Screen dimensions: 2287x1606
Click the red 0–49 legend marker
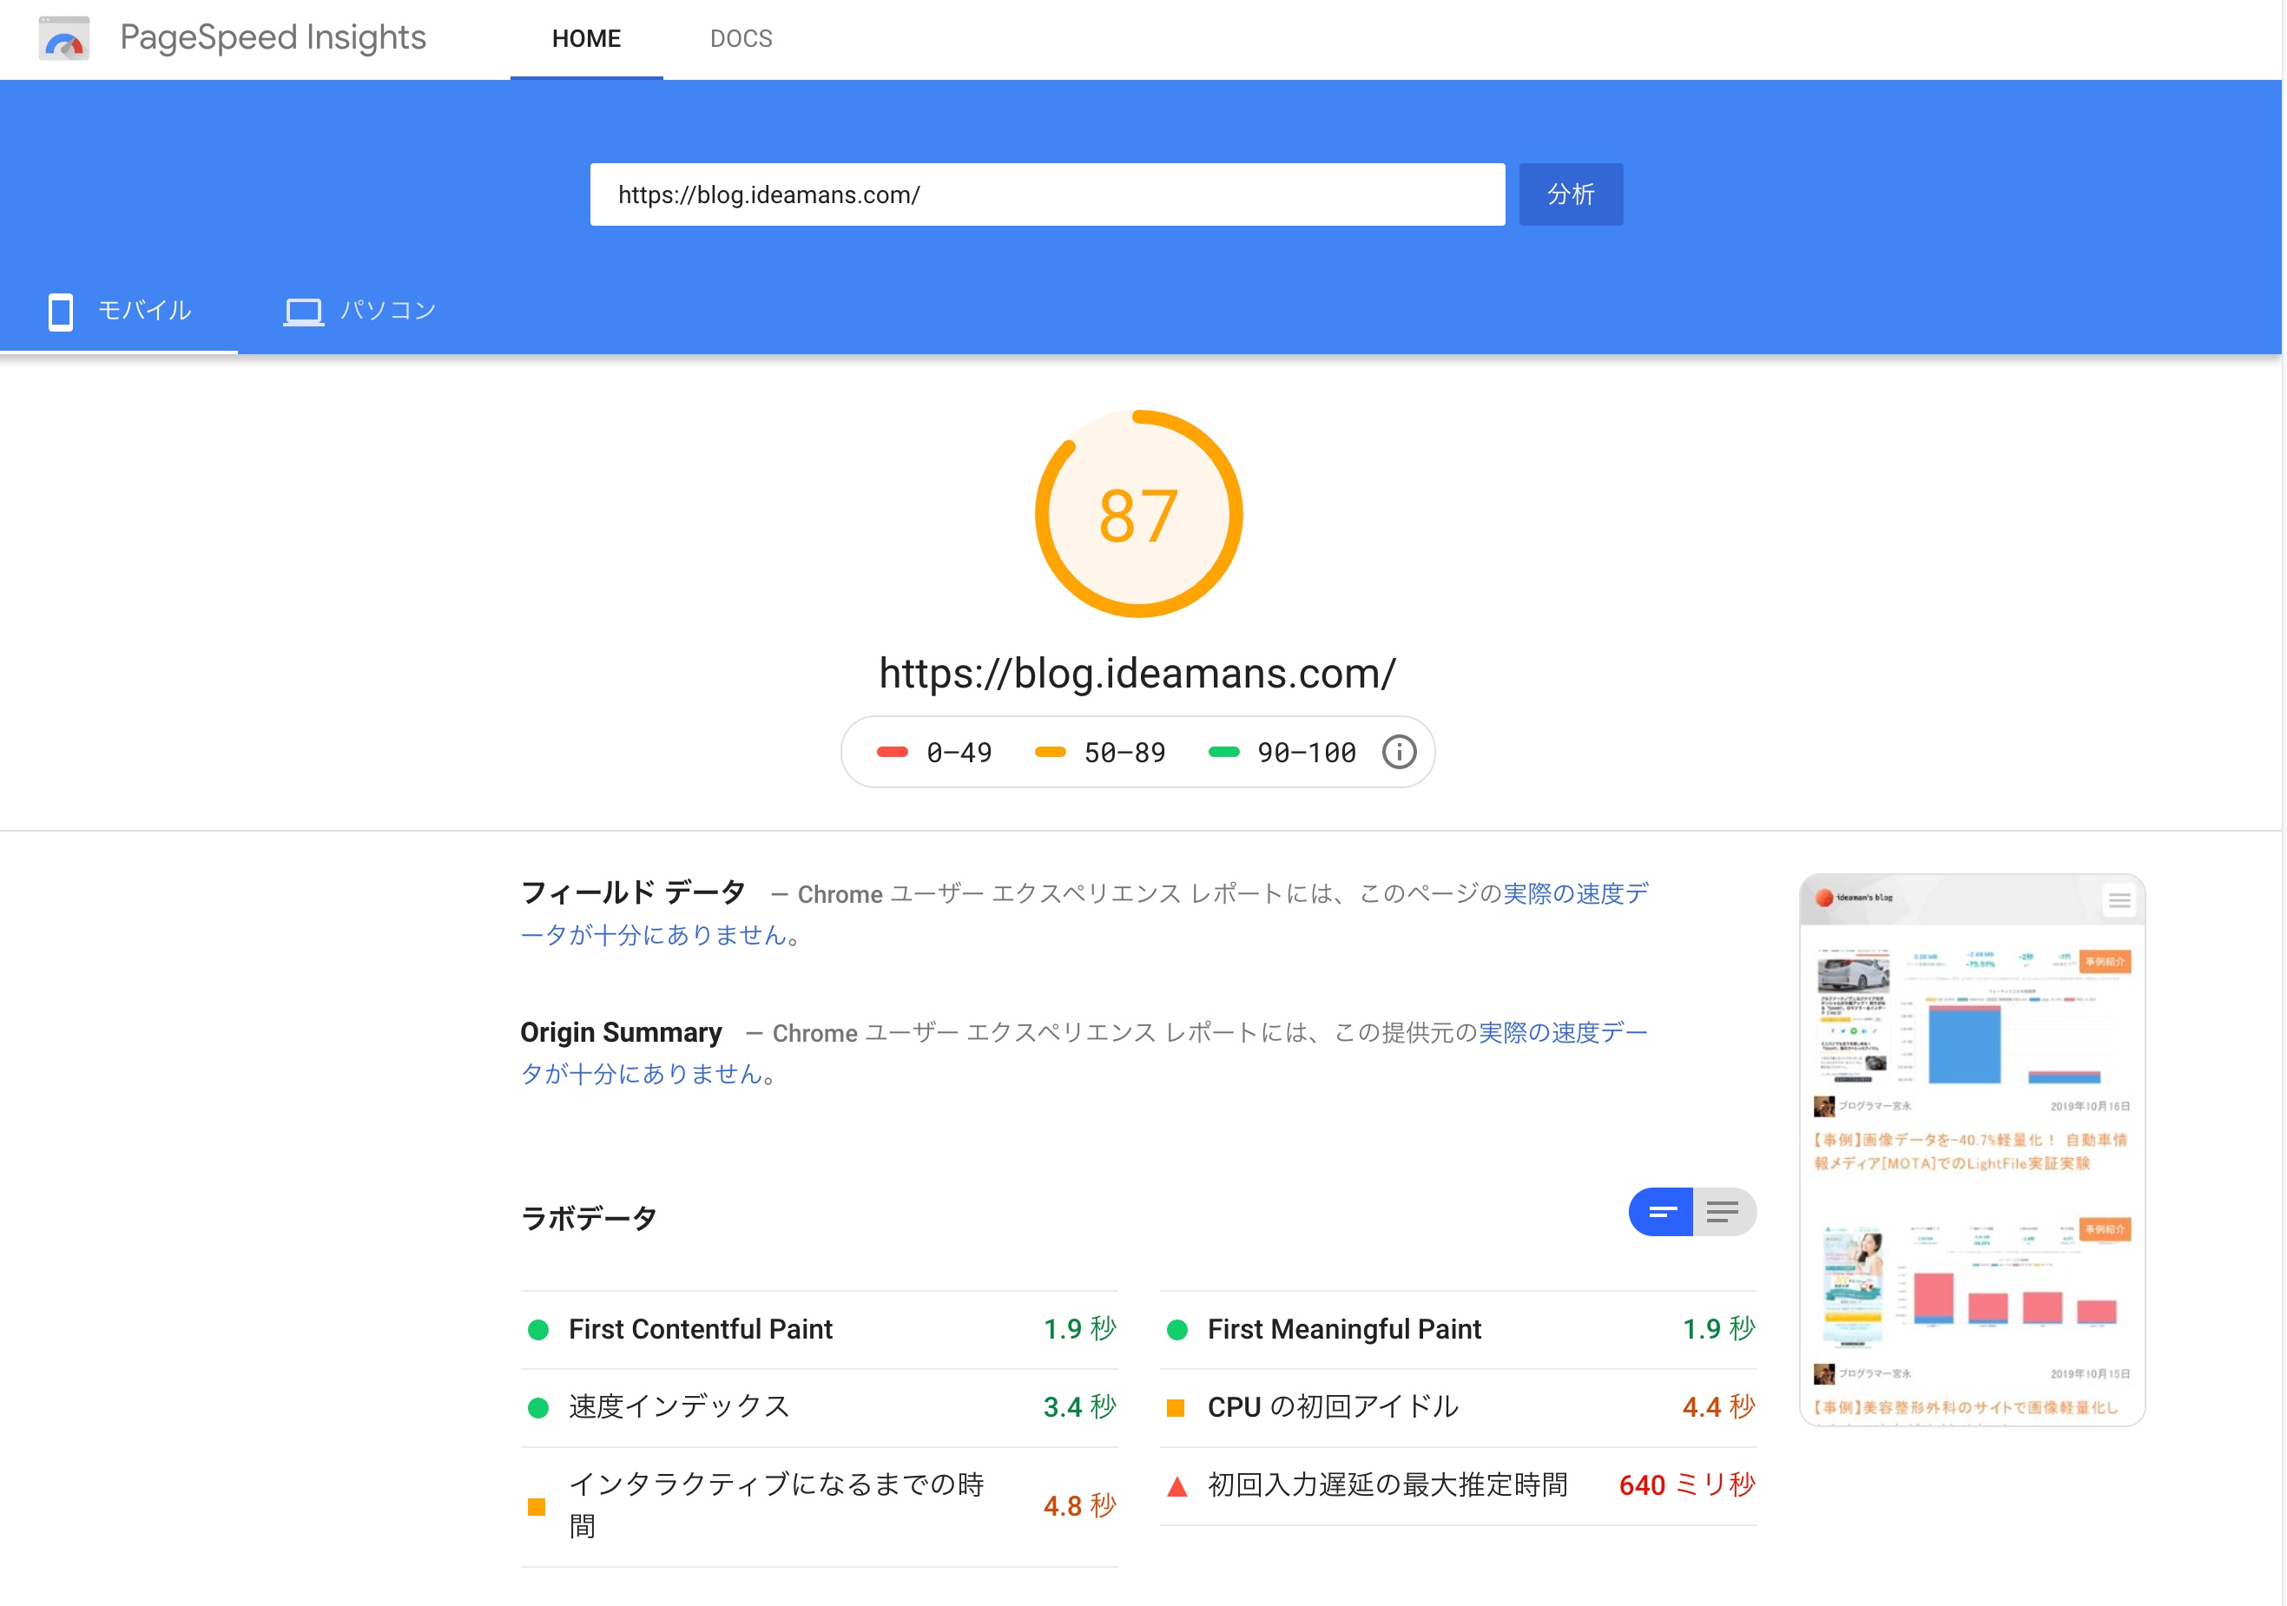coord(892,752)
